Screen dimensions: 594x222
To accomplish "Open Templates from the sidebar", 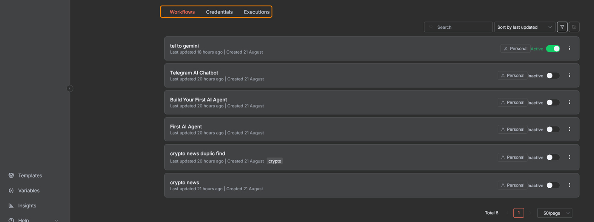I will tap(30, 175).
